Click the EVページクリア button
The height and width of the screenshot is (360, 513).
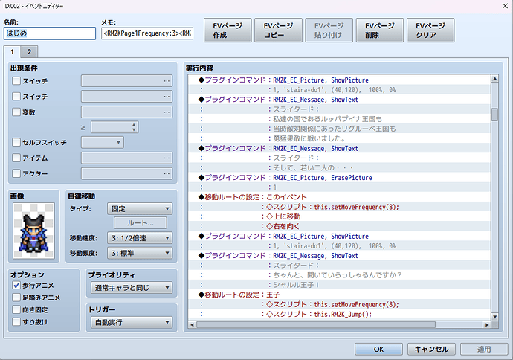tap(430, 30)
